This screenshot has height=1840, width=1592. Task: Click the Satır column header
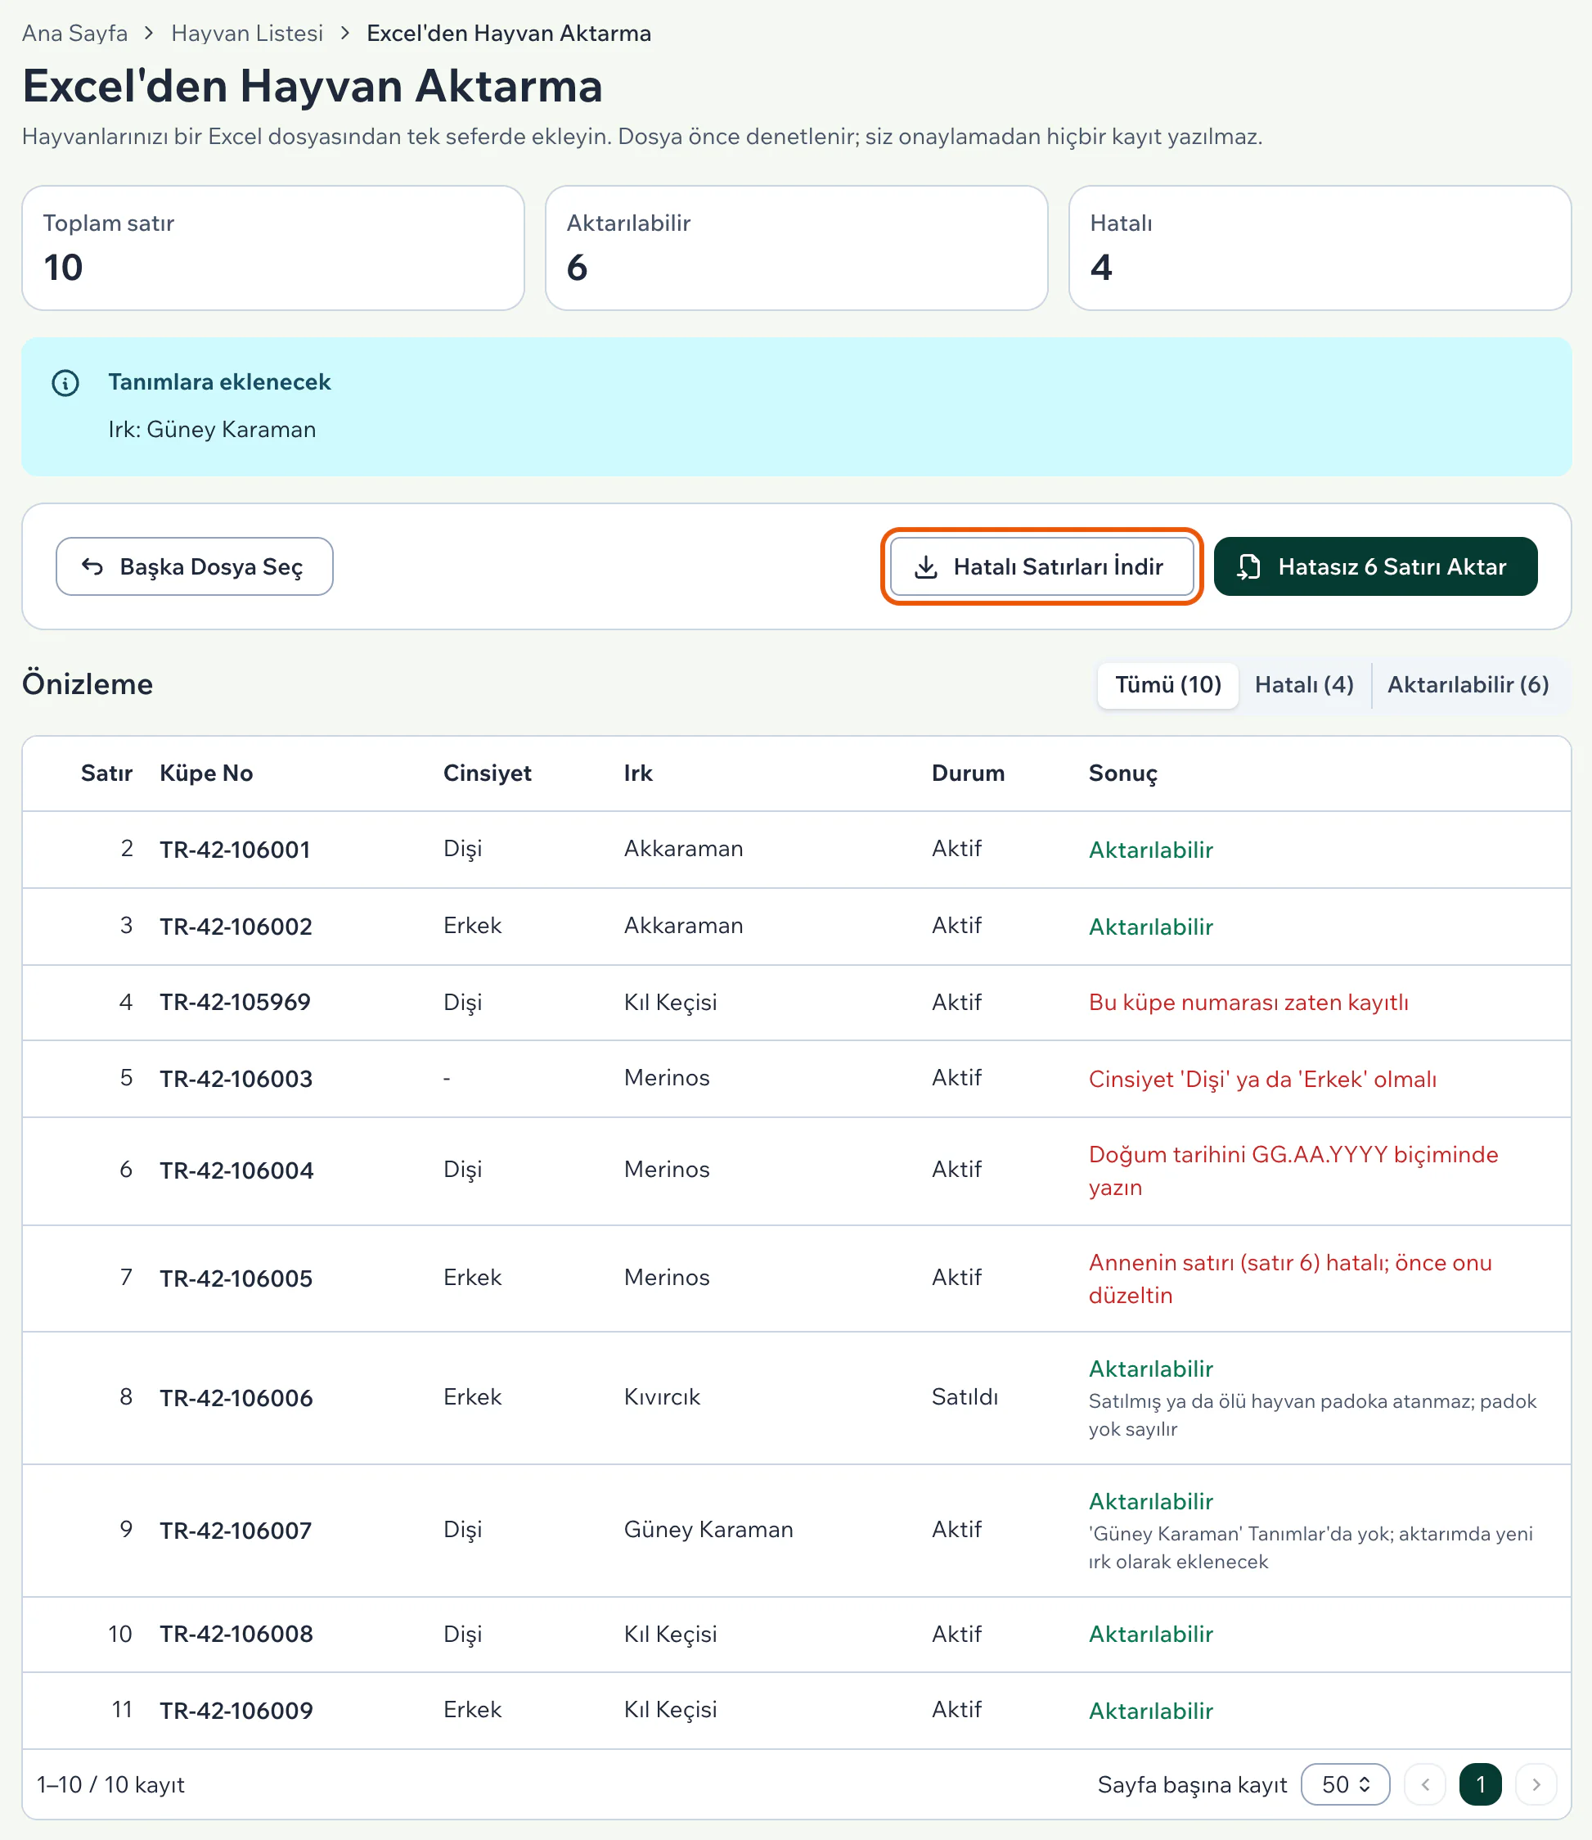coord(106,773)
